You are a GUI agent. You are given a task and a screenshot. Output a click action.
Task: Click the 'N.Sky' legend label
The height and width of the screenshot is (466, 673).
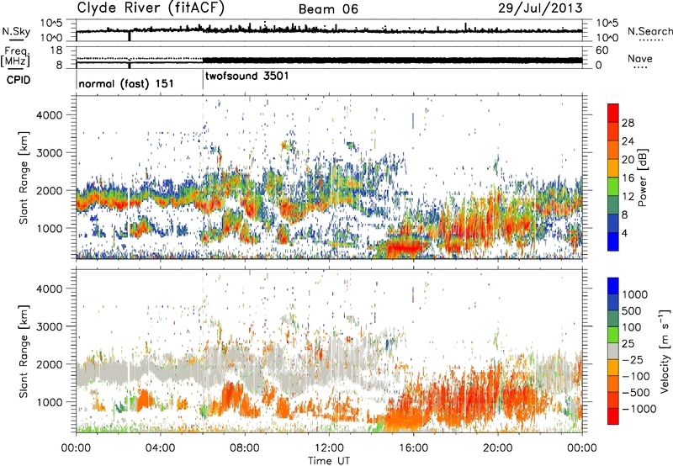pyautogui.click(x=16, y=31)
